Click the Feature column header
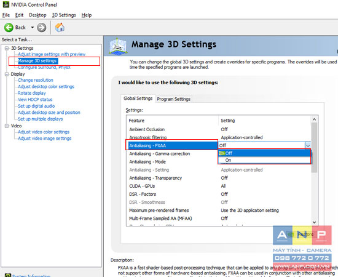Viewport: 338px width, 277px height. [173, 121]
